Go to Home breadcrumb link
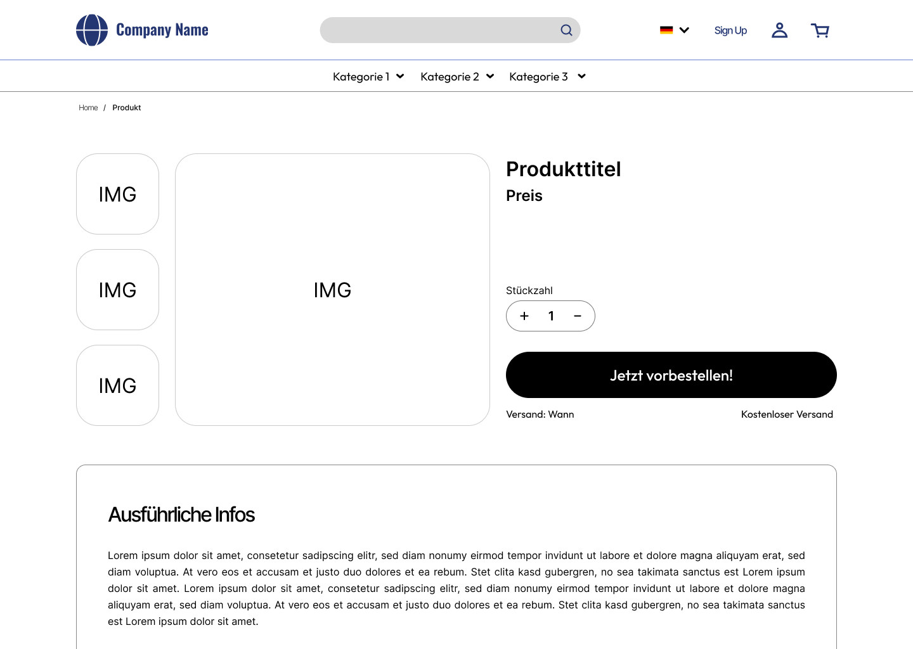Screen dimensions: 913x649 (88, 108)
